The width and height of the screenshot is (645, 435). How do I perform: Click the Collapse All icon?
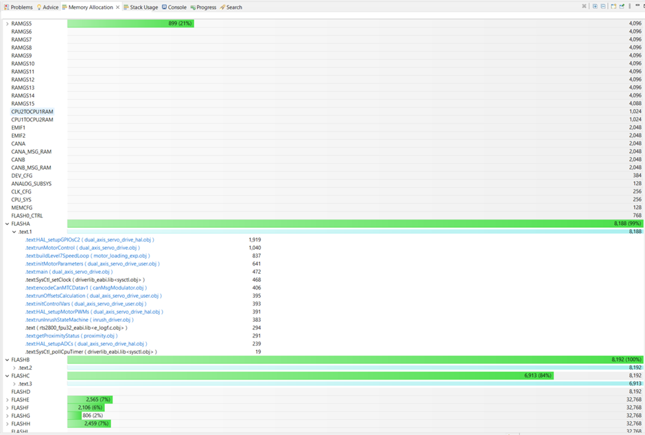603,6
